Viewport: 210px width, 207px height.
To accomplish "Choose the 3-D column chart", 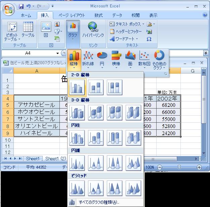I will tap(133, 113).
